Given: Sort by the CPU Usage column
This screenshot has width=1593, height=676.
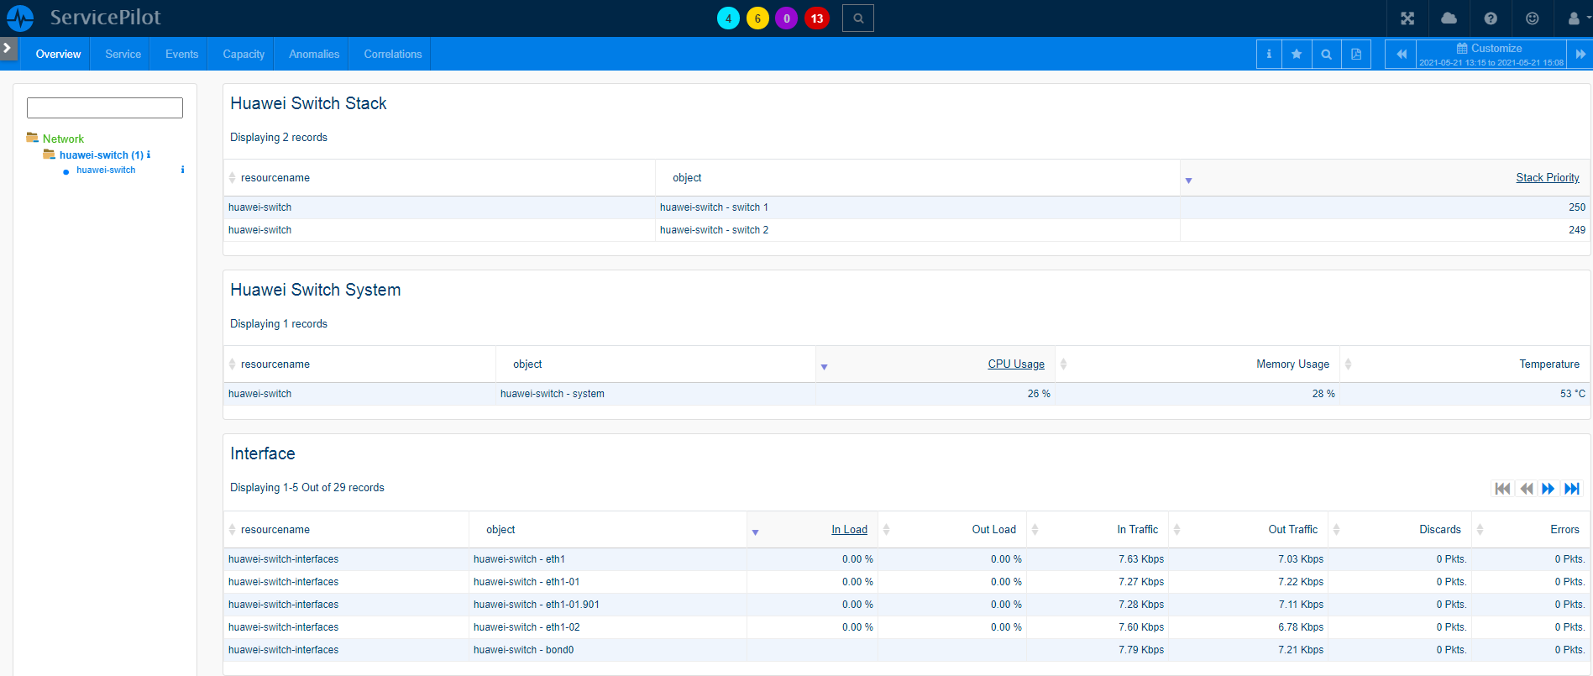Looking at the screenshot, I should pos(1015,364).
